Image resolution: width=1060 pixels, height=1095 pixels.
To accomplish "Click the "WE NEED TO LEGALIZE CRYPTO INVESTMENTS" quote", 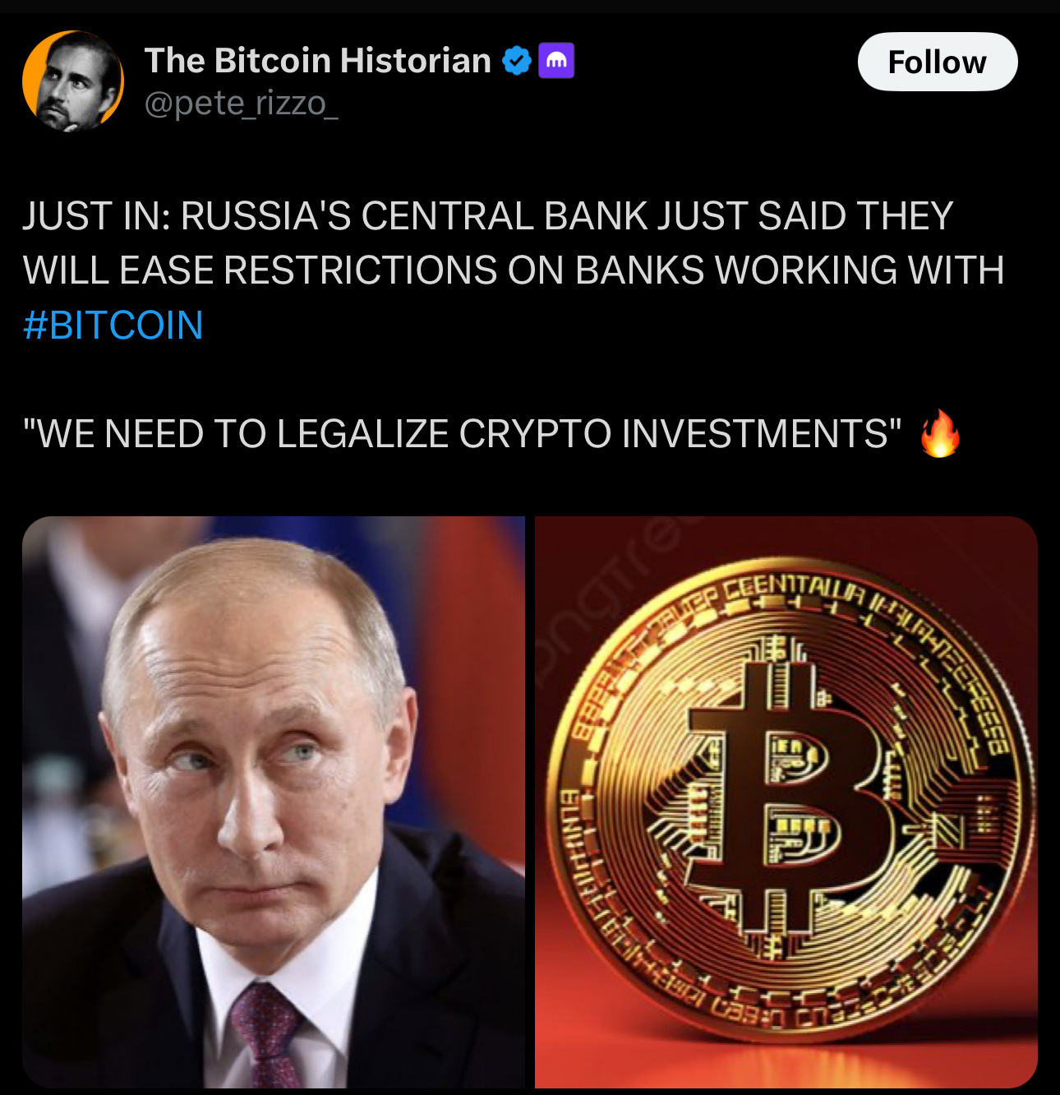I will point(462,433).
